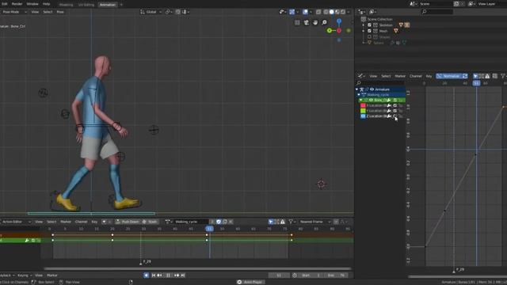The width and height of the screenshot is (507, 285).
Task: Click the pan view hand icon
Action: click(315, 22)
